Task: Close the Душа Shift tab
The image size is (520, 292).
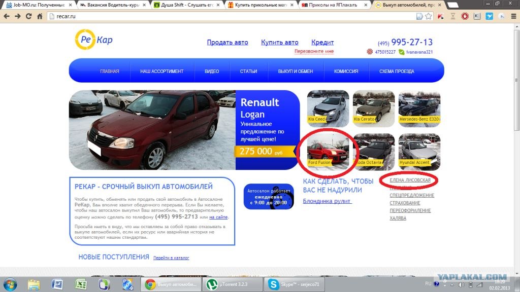Action: (218, 5)
